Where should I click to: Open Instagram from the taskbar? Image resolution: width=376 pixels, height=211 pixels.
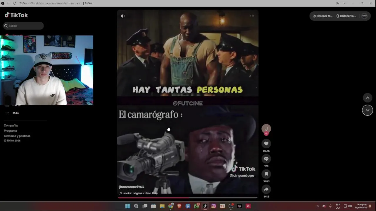pyautogui.click(x=214, y=206)
